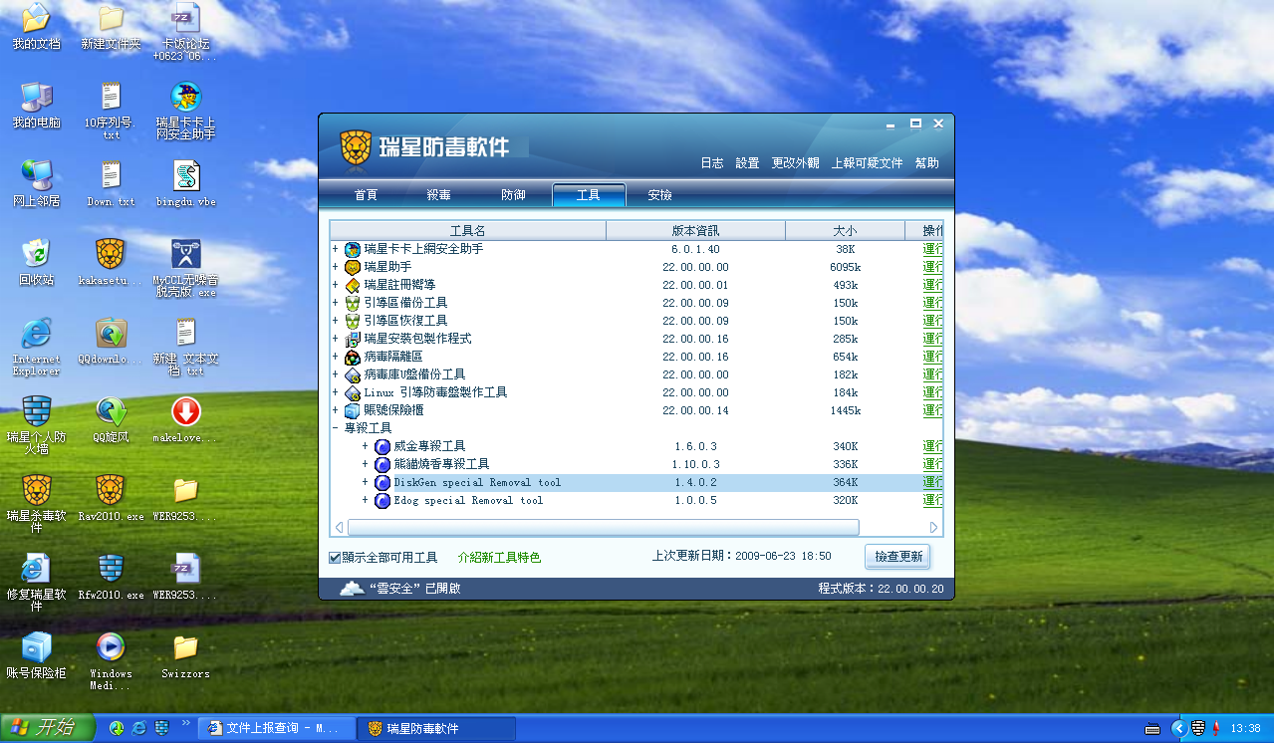The height and width of the screenshot is (743, 1274).
Task: Click 運行 link for DiskGen row
Action: click(x=932, y=482)
